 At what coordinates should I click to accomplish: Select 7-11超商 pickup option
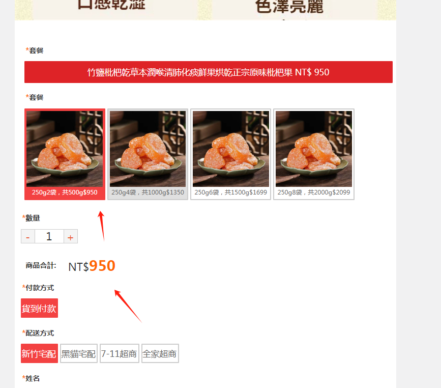point(119,353)
